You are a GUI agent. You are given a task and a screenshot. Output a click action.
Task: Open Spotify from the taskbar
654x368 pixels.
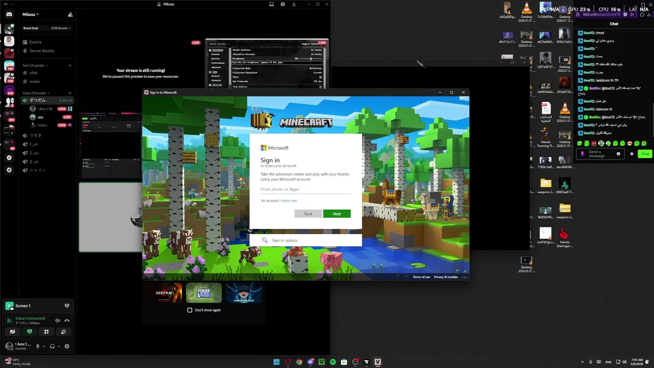coord(333,362)
